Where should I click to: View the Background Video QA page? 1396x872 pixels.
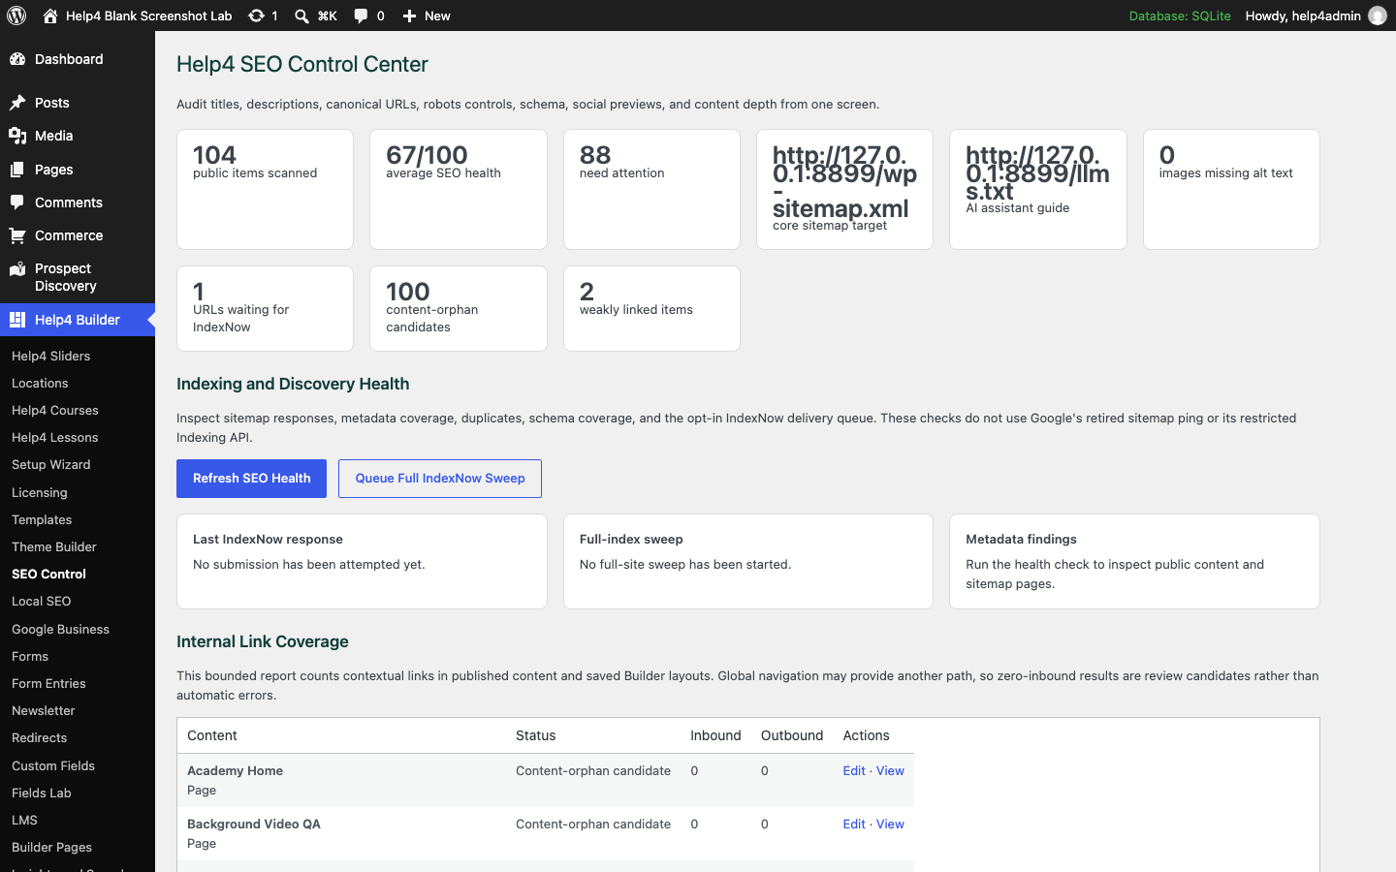[x=890, y=825]
